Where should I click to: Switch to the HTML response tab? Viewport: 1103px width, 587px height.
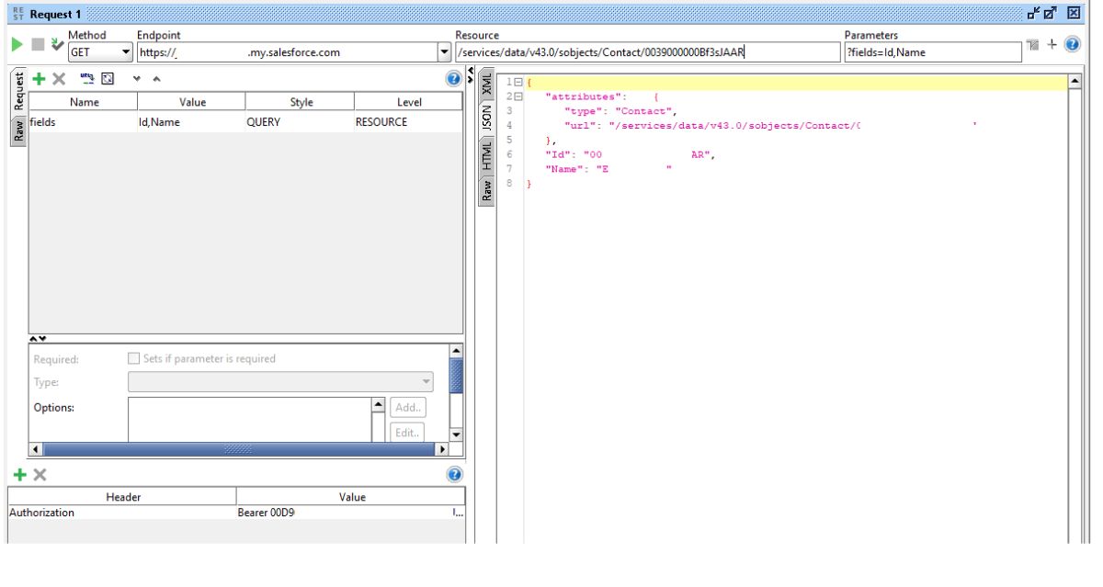click(x=487, y=155)
